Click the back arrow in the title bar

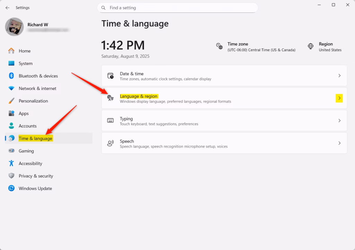(7, 8)
